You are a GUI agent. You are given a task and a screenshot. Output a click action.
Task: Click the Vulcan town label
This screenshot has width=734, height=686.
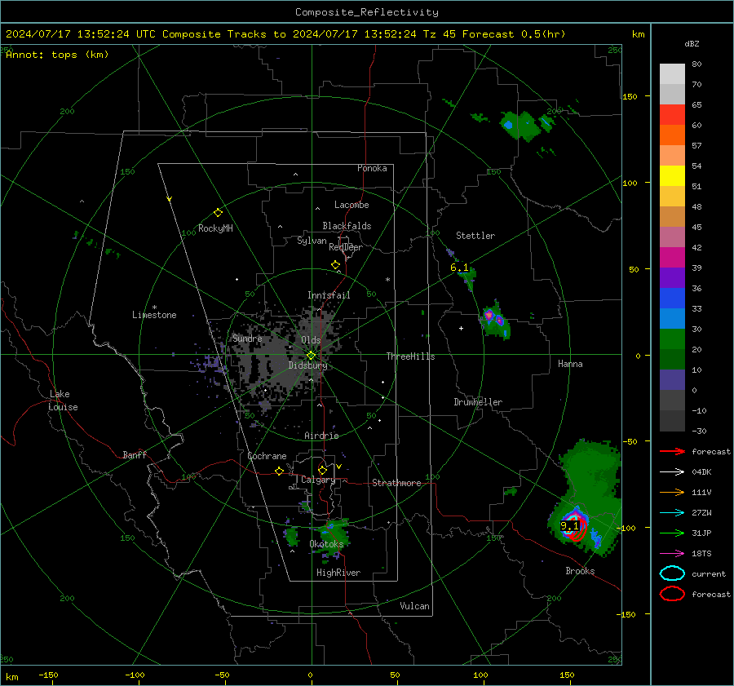(x=414, y=606)
